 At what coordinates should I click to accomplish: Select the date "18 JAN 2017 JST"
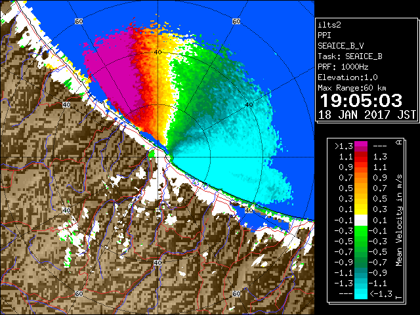coord(367,115)
